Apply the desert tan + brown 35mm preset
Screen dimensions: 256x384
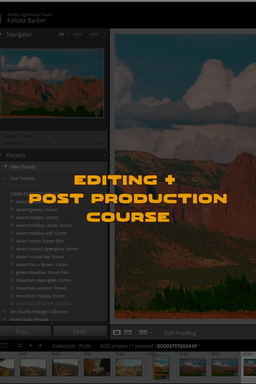(x=42, y=265)
